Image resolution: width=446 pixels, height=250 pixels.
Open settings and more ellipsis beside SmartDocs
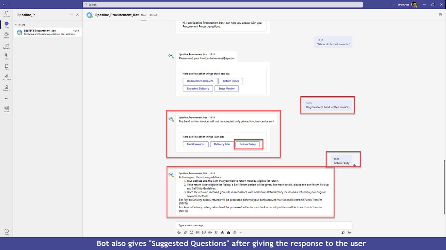[393, 5]
